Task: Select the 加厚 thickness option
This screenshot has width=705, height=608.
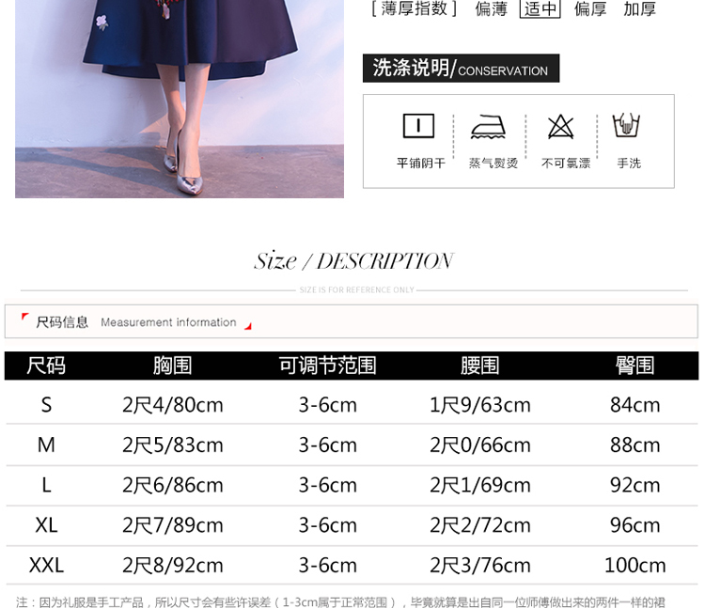Action: [640, 9]
